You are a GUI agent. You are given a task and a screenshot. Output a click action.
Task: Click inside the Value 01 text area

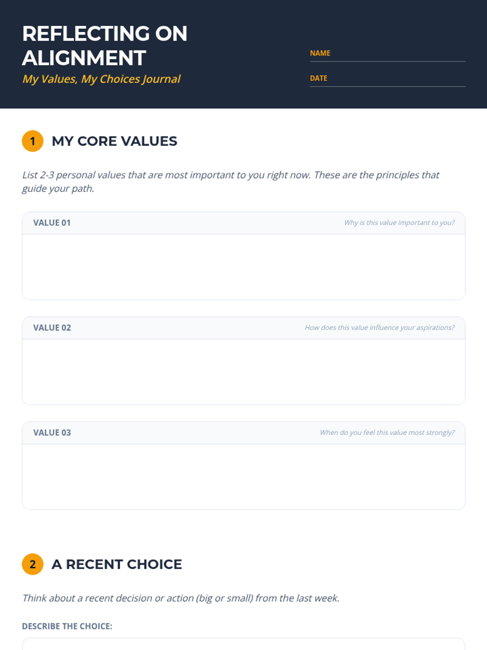[x=243, y=266]
